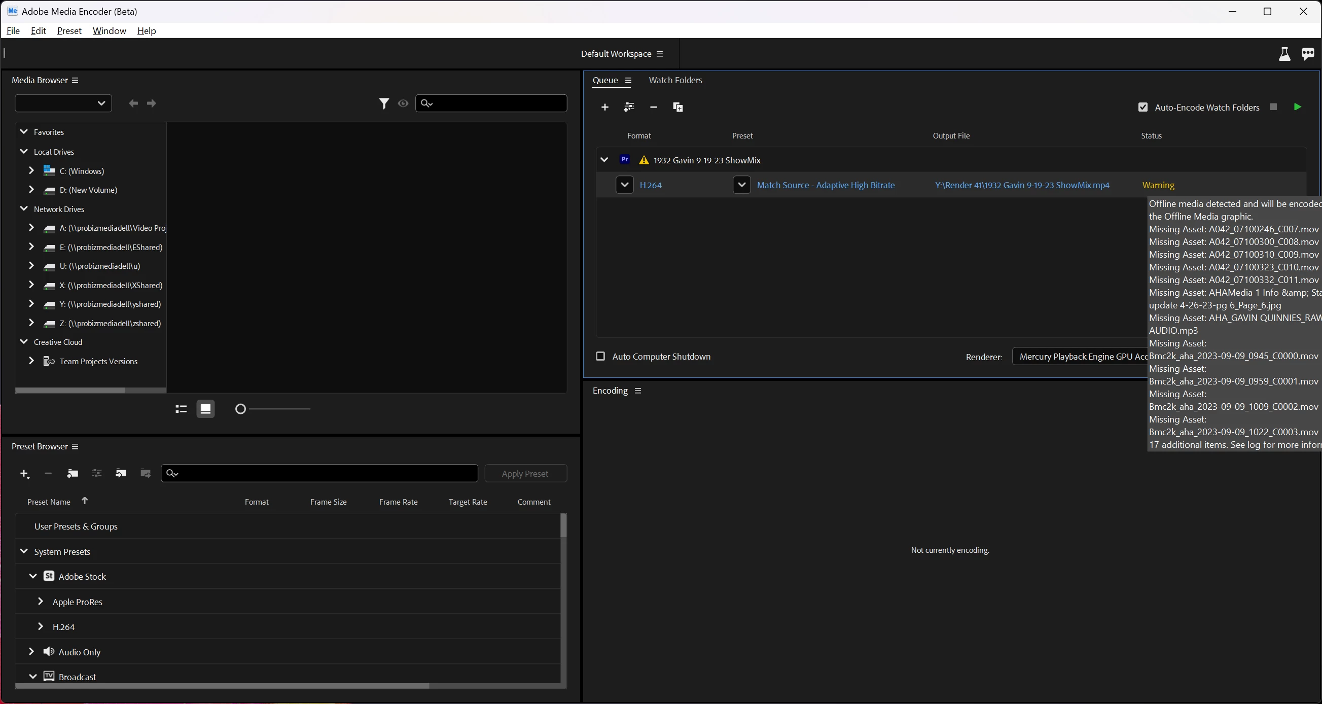1322x704 pixels.
Task: Expand the C: (Windows) drive
Action: coord(31,170)
